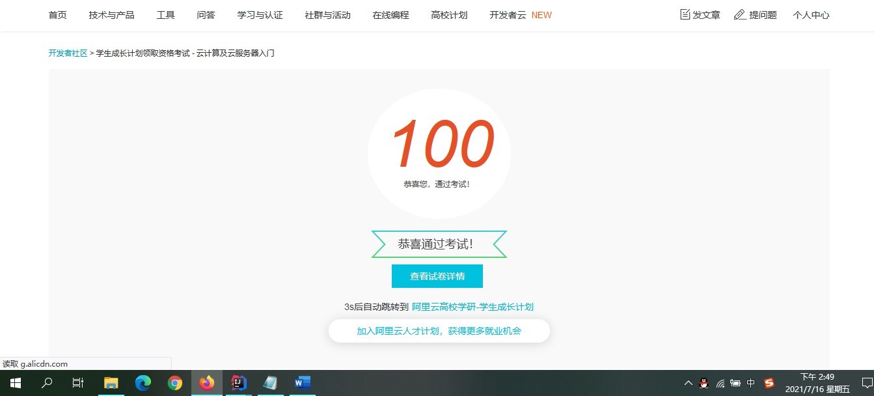Click the 查看试卷详情 button

(x=437, y=276)
